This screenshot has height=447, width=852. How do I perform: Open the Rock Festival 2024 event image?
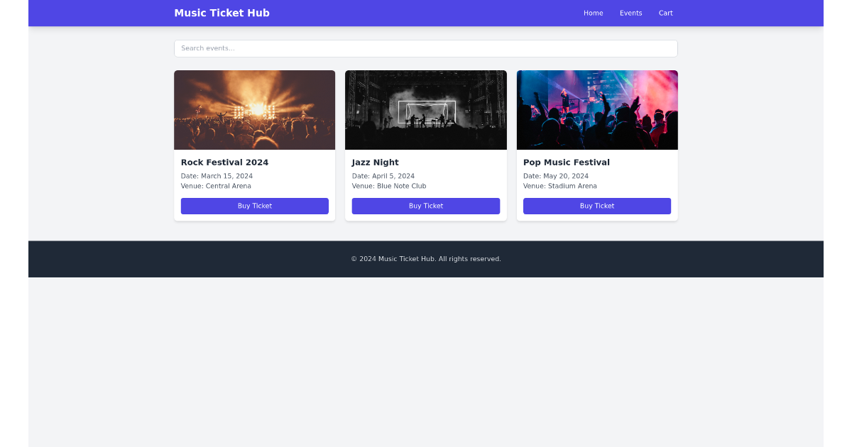click(x=254, y=110)
